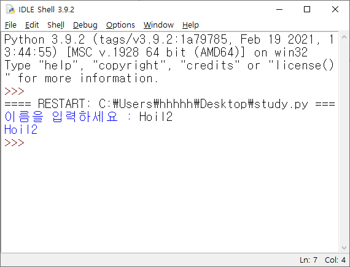Click the IDLE Python icon in title bar
350x267 pixels.
[x=10, y=9]
